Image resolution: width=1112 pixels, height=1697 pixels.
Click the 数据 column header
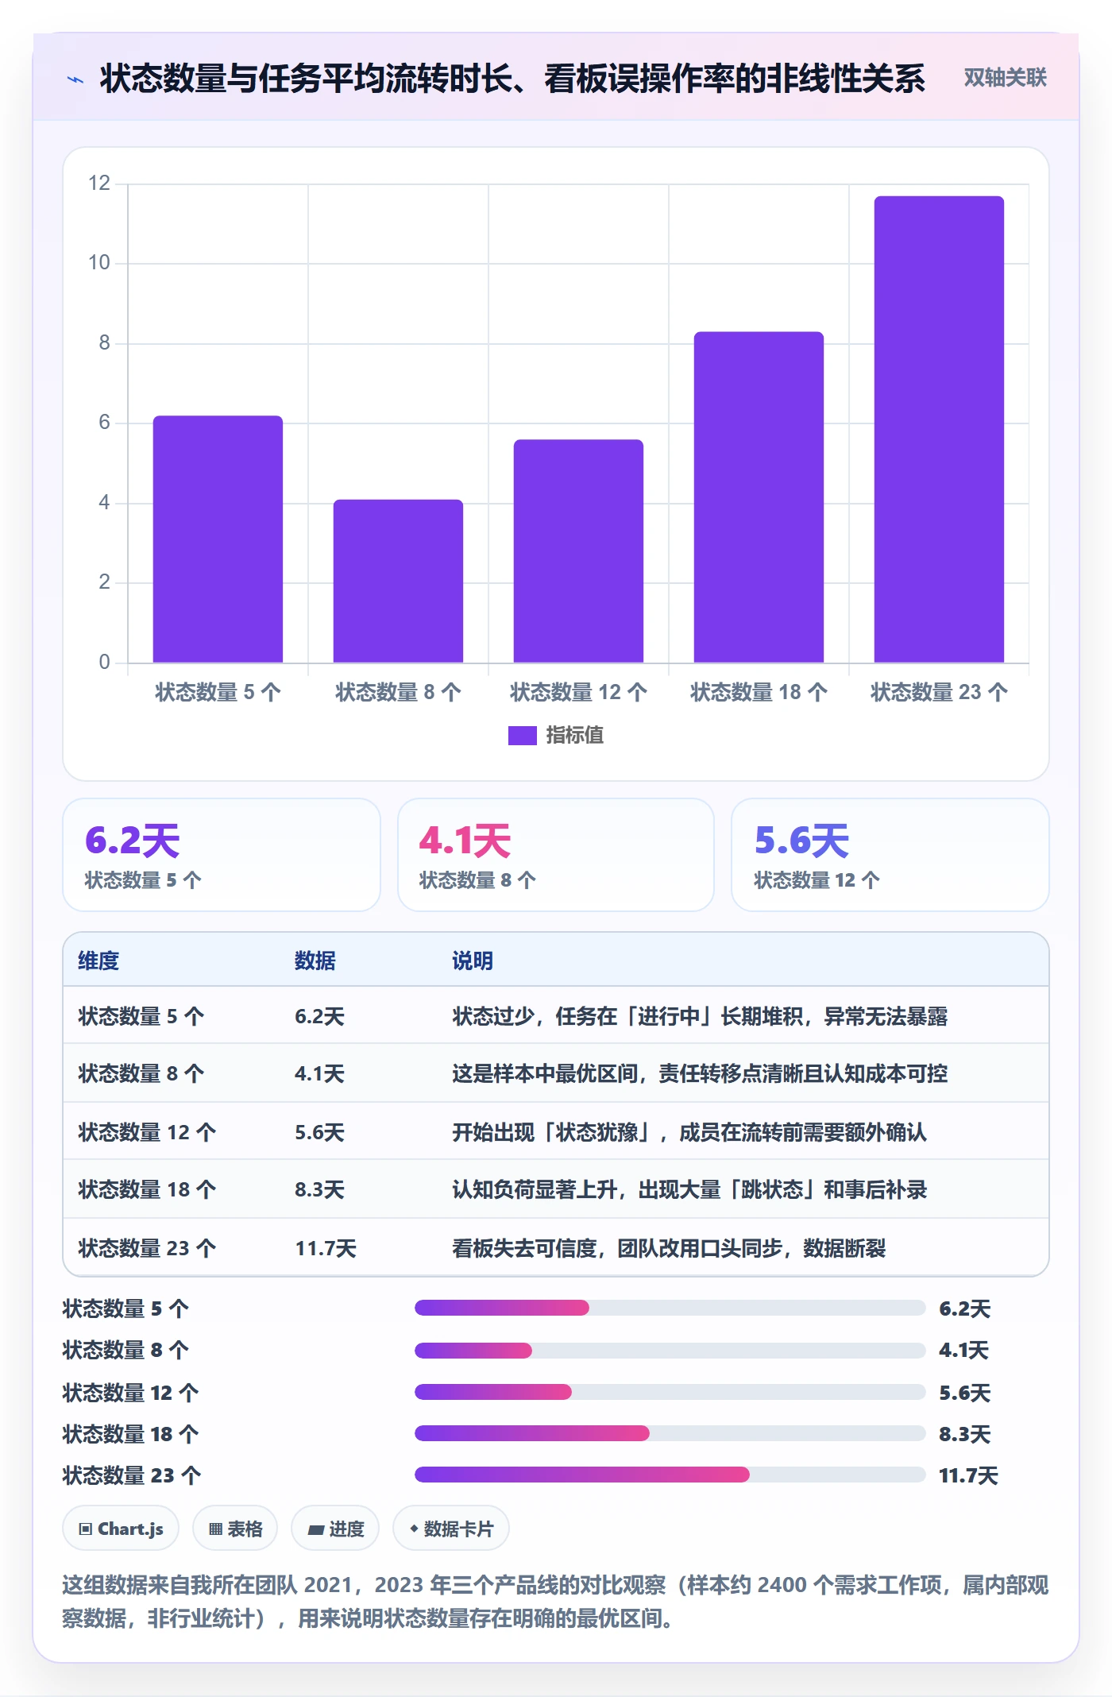315,961
